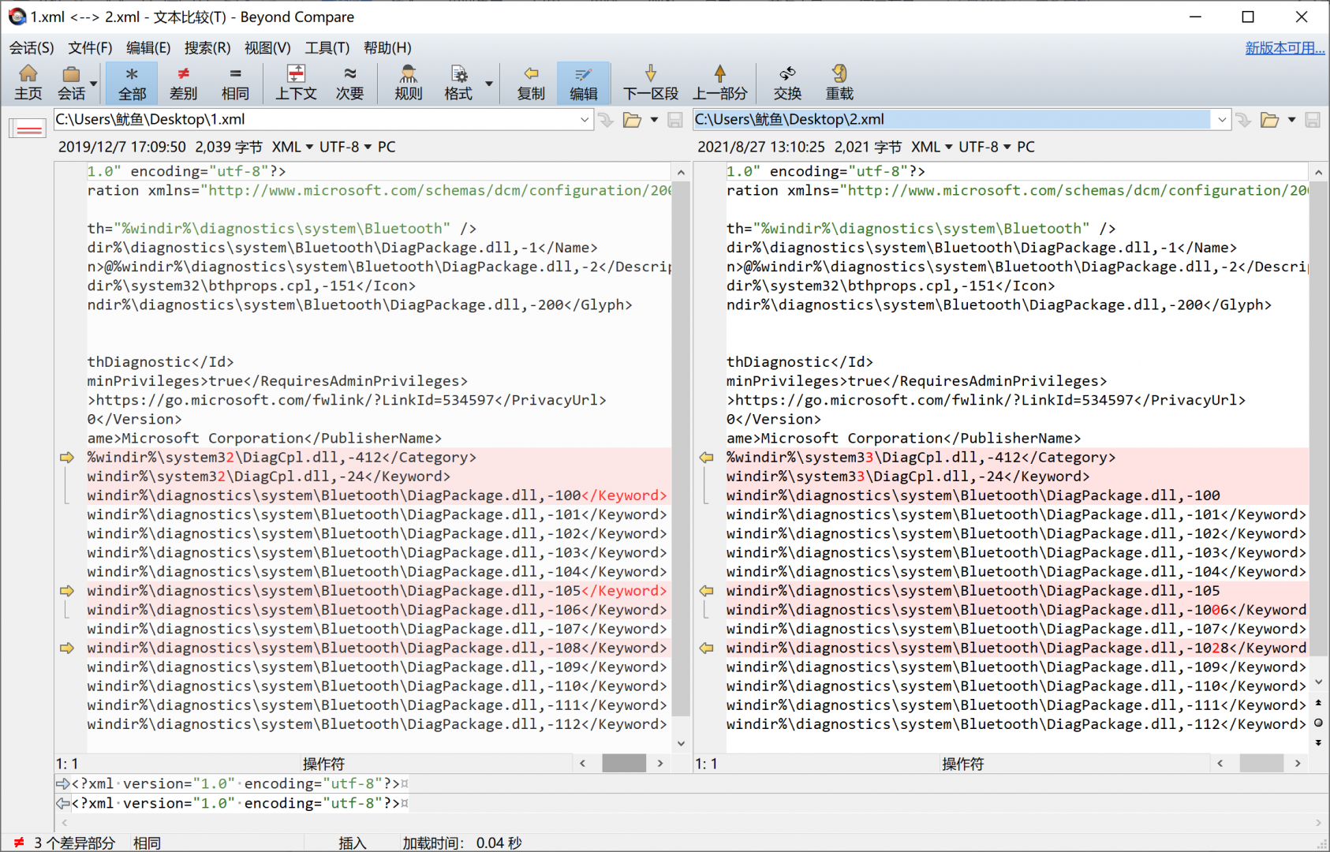
Task: Click "3 个差异部分" in status bar
Action: [74, 843]
